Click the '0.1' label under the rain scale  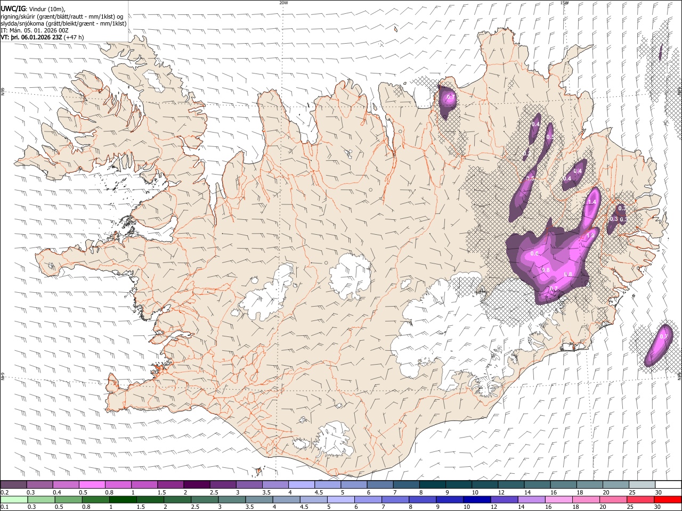(x=4, y=507)
